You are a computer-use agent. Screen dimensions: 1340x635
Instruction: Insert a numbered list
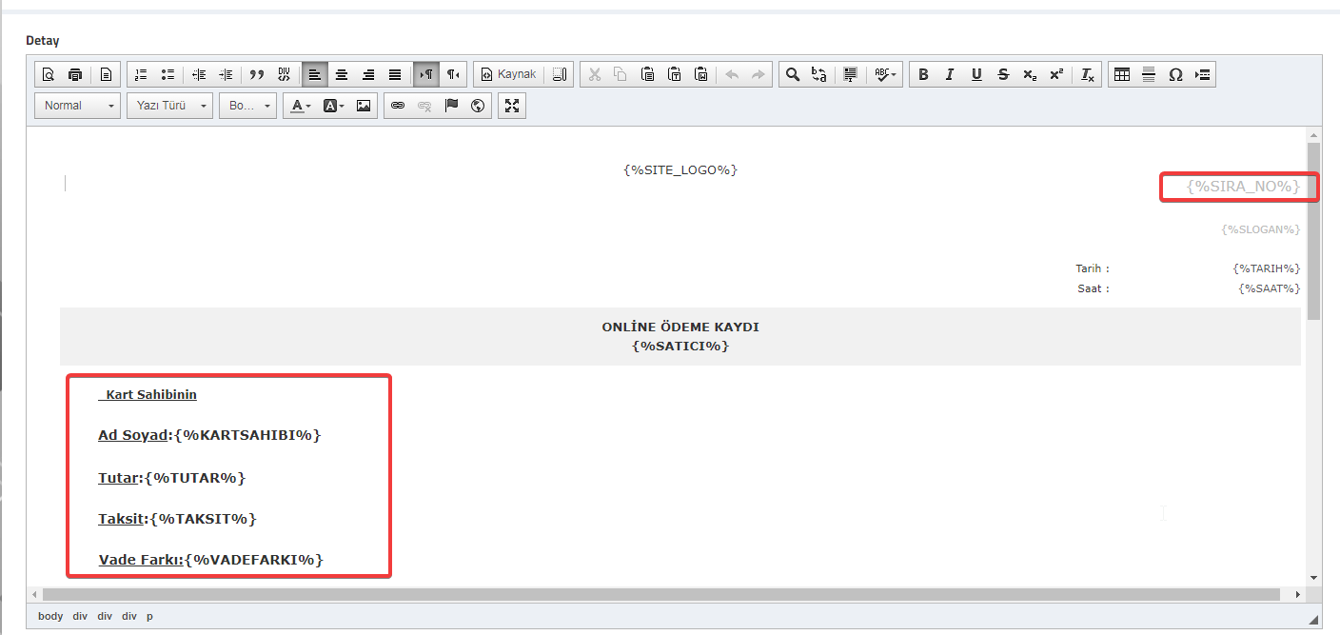[x=141, y=74]
